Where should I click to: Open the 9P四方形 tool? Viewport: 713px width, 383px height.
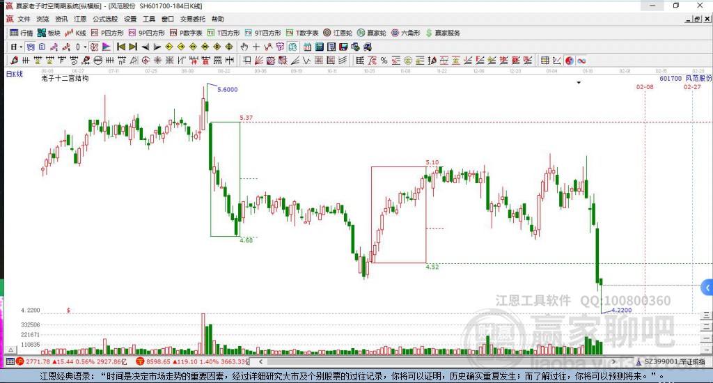(146, 33)
